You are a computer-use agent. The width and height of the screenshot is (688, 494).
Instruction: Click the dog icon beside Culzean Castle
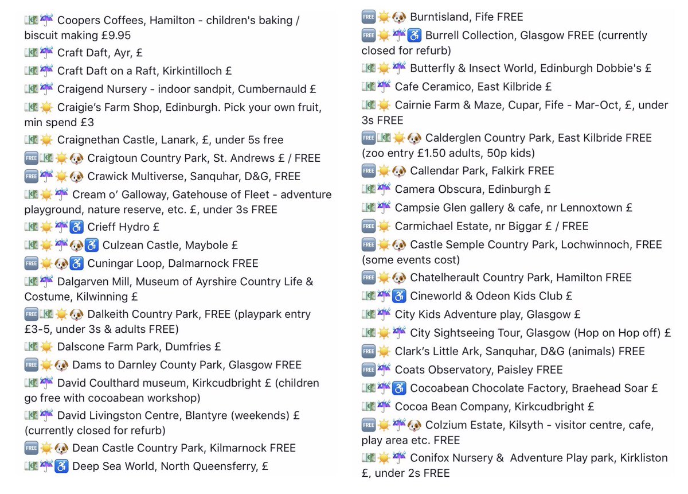pyautogui.click(x=76, y=246)
